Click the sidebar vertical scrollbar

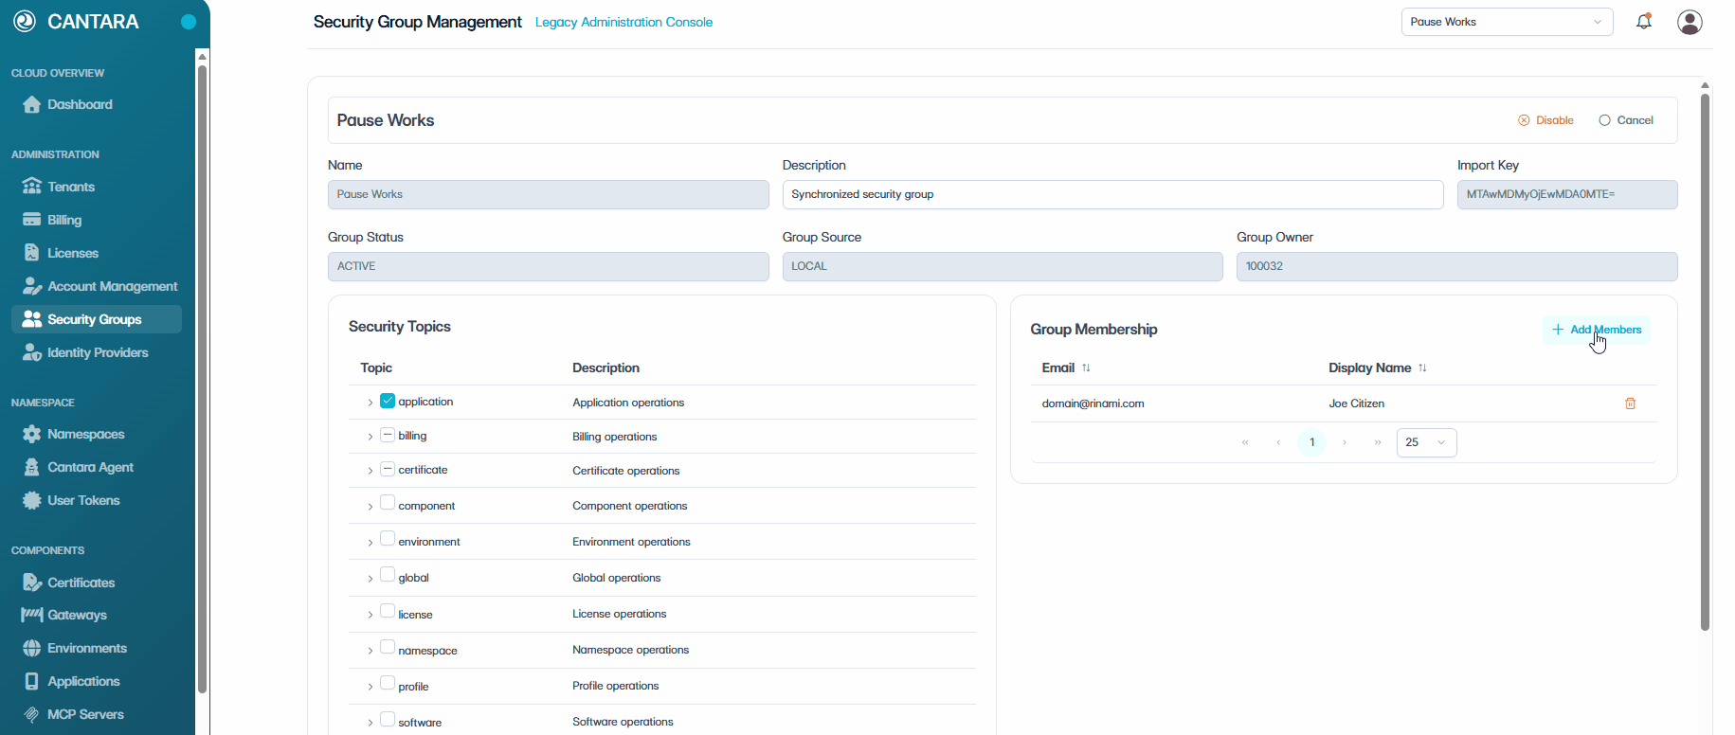(202, 379)
